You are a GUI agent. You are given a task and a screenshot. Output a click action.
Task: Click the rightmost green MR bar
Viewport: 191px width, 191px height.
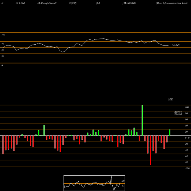(x=170, y=133)
